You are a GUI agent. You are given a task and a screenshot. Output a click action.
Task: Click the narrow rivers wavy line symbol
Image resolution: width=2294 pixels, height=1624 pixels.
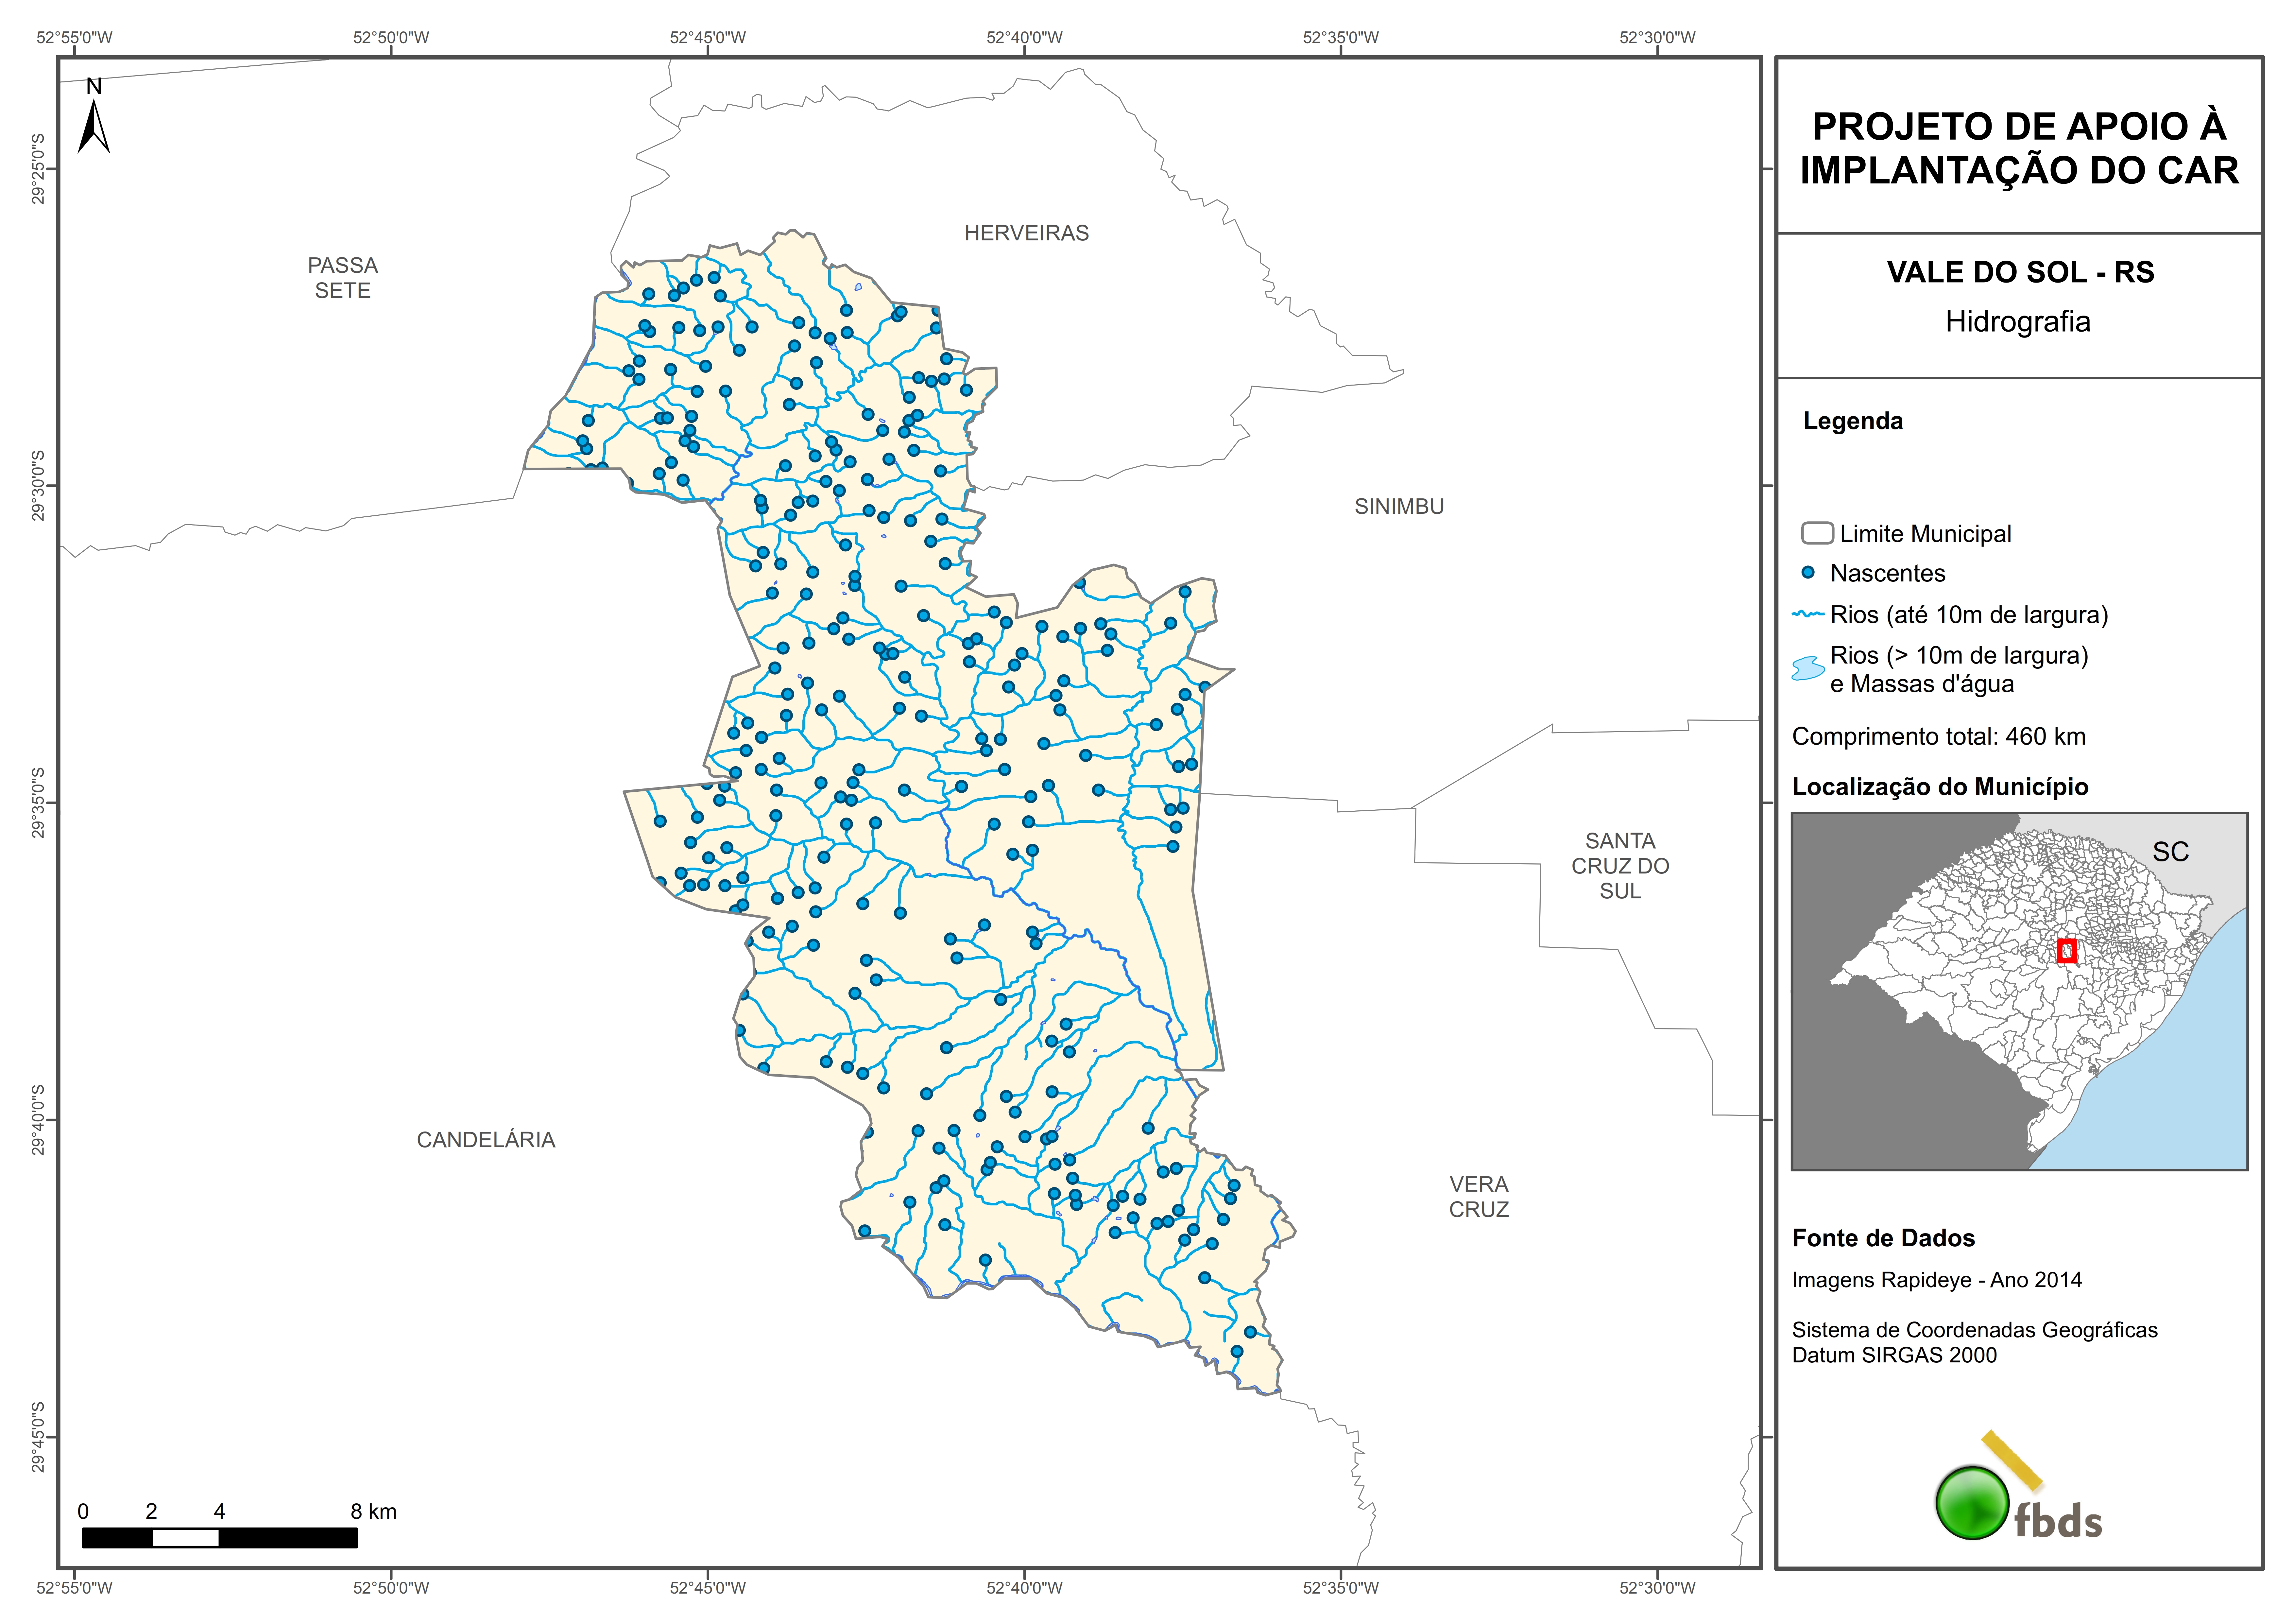[1808, 614]
